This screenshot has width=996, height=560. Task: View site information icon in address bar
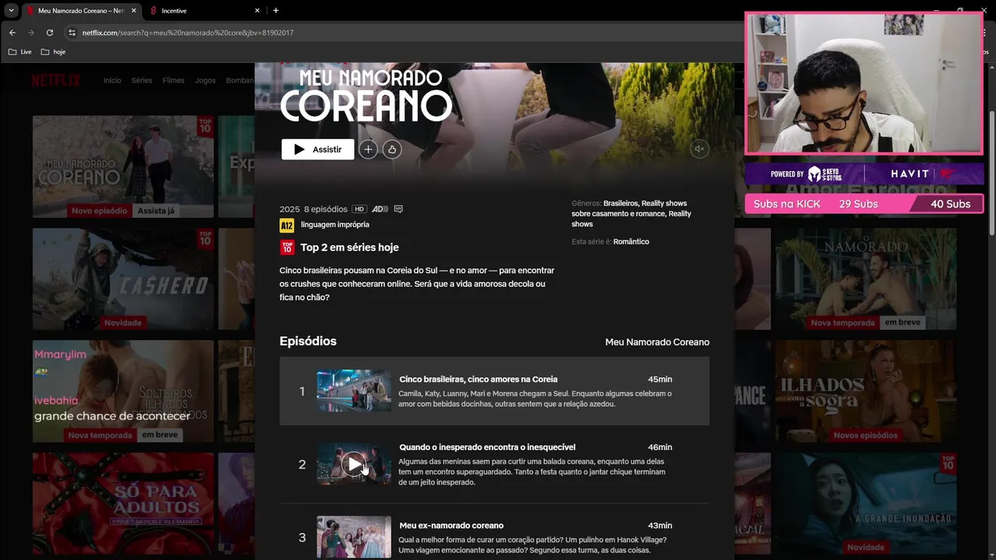pyautogui.click(x=72, y=33)
